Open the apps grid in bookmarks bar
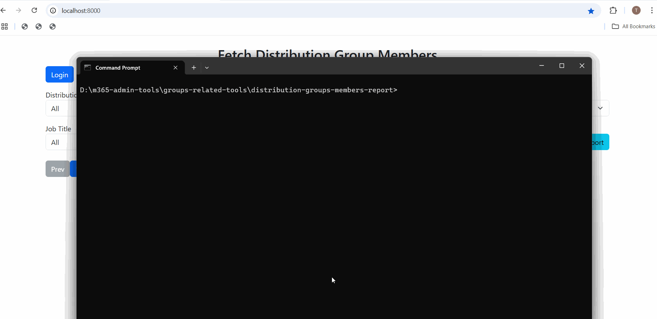Image resolution: width=657 pixels, height=319 pixels. pos(5,26)
